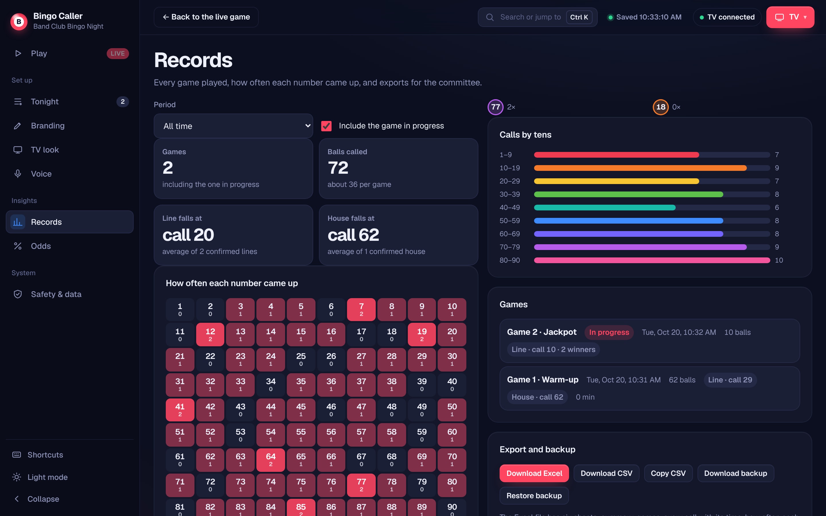The width and height of the screenshot is (826, 516).
Task: Open the Game 2 · Jackpot record
Action: [650, 341]
